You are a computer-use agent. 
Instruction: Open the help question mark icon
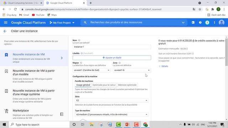200,22
